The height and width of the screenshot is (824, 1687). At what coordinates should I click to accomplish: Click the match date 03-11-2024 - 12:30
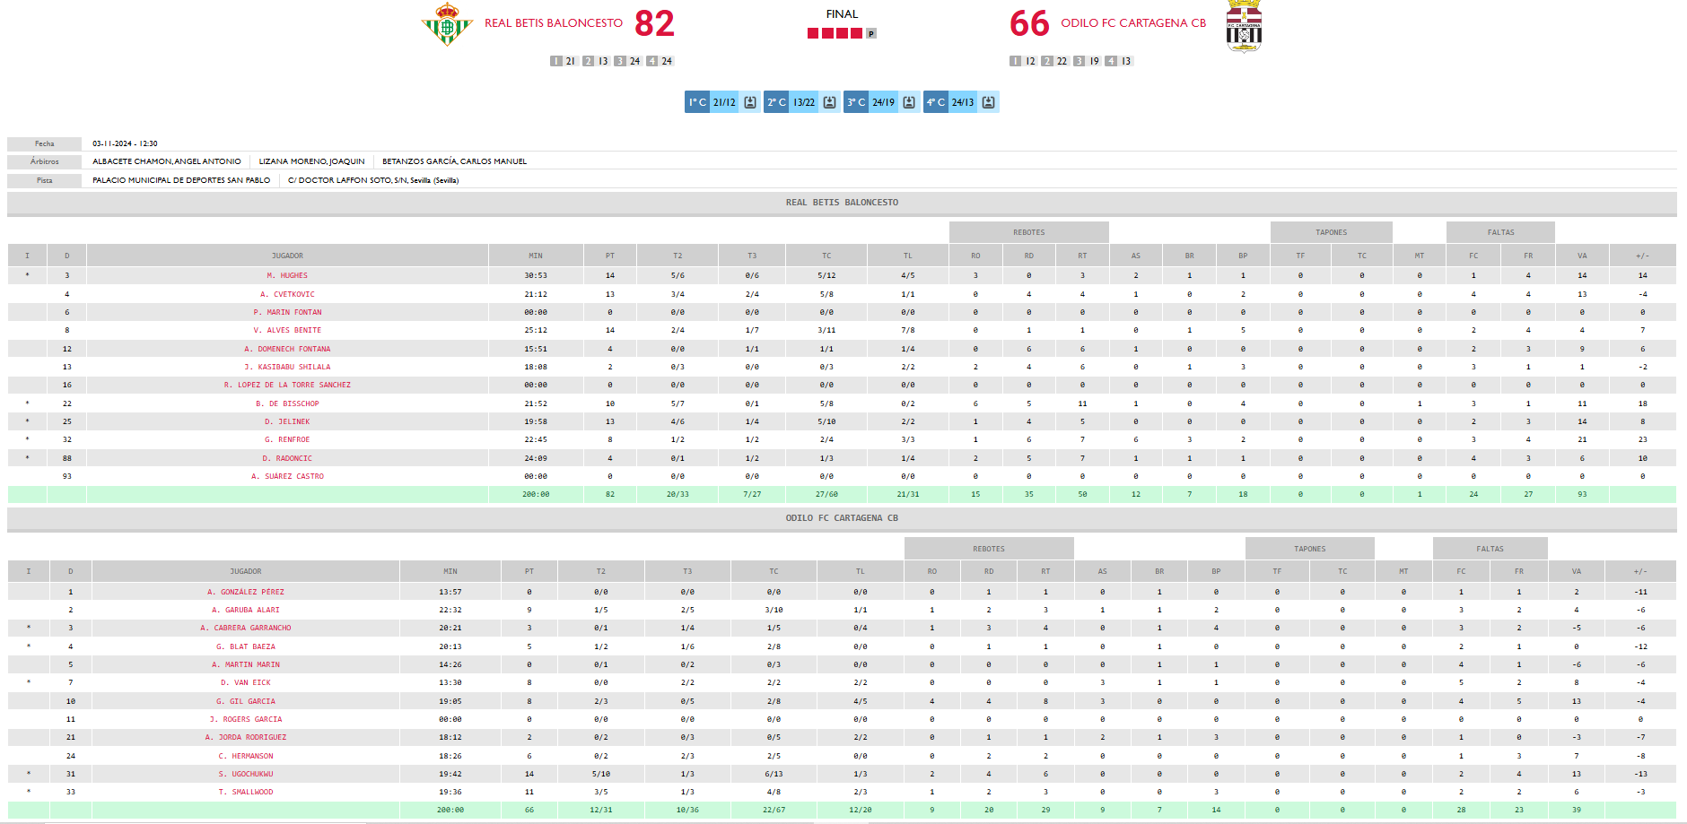pyautogui.click(x=125, y=143)
